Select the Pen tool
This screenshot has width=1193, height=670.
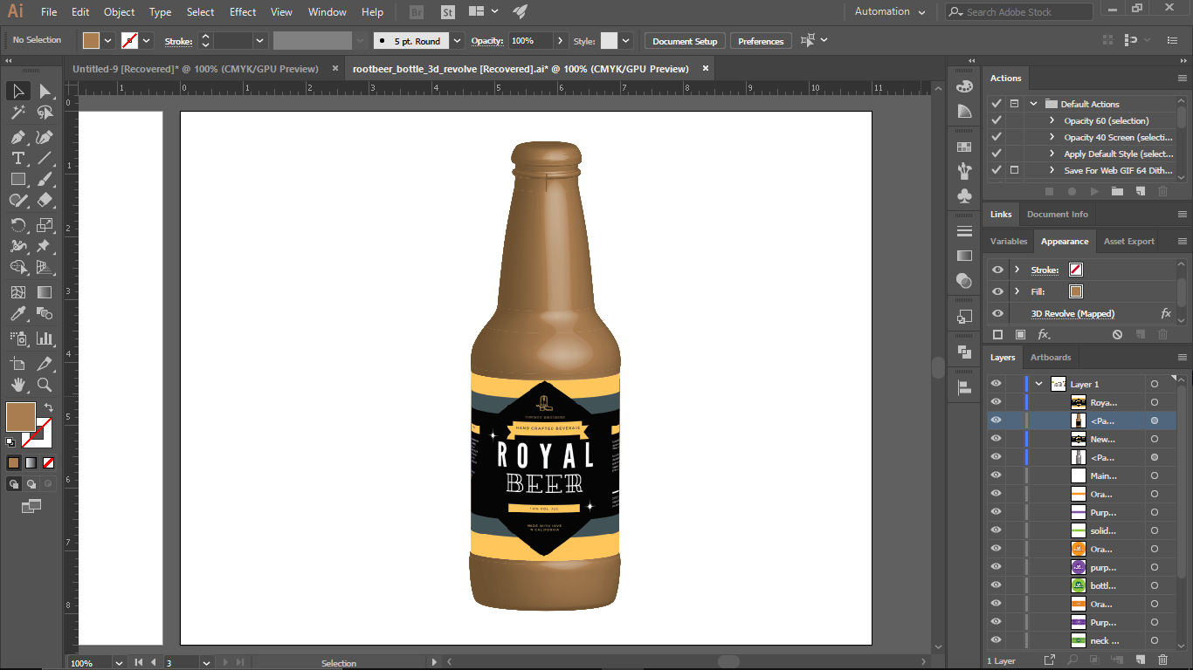[x=17, y=137]
